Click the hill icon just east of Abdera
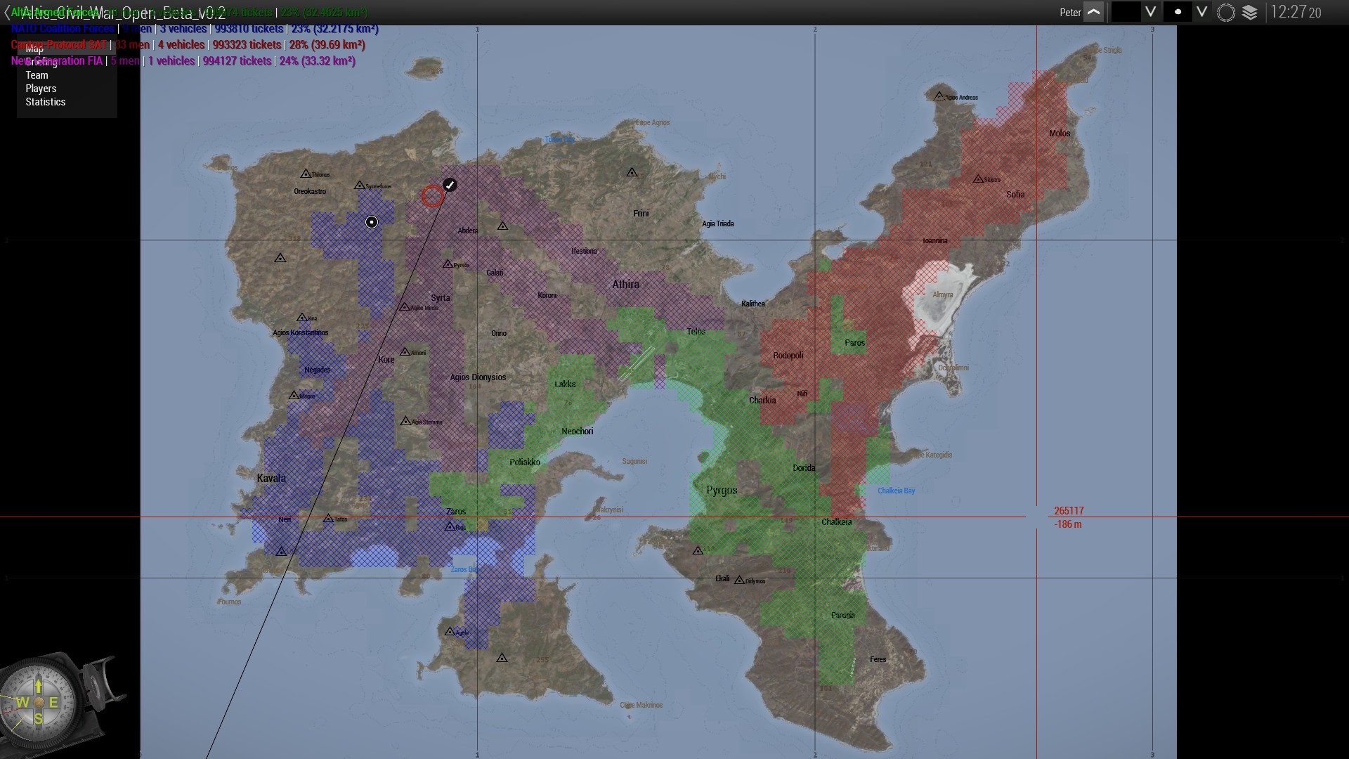This screenshot has width=1349, height=759. (x=502, y=226)
